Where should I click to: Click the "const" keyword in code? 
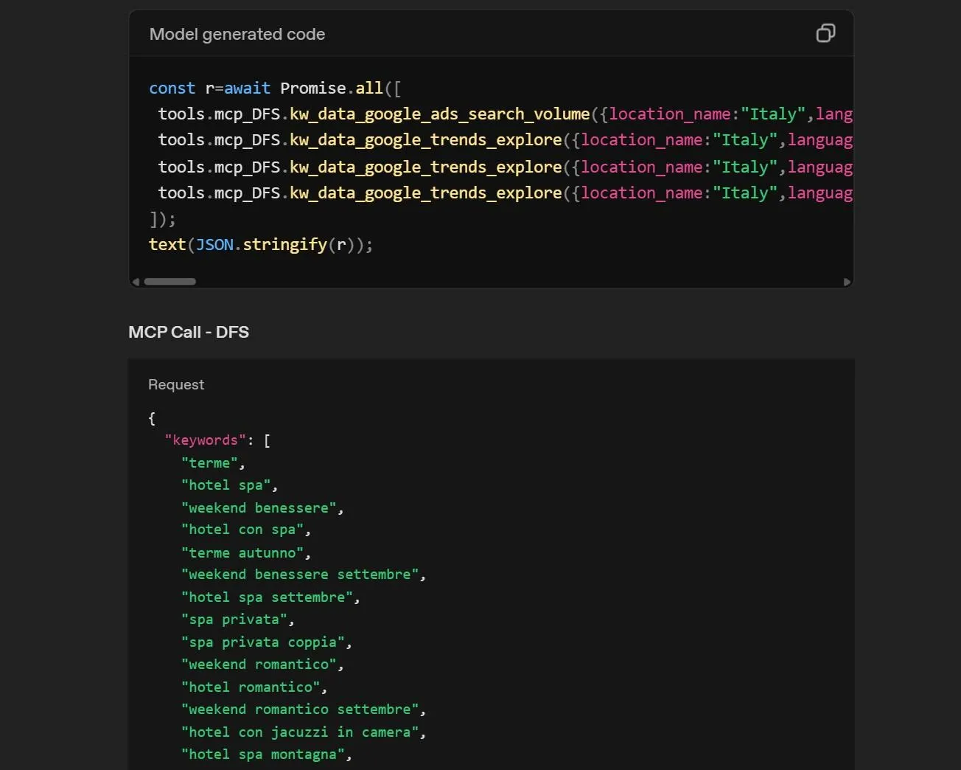point(172,88)
